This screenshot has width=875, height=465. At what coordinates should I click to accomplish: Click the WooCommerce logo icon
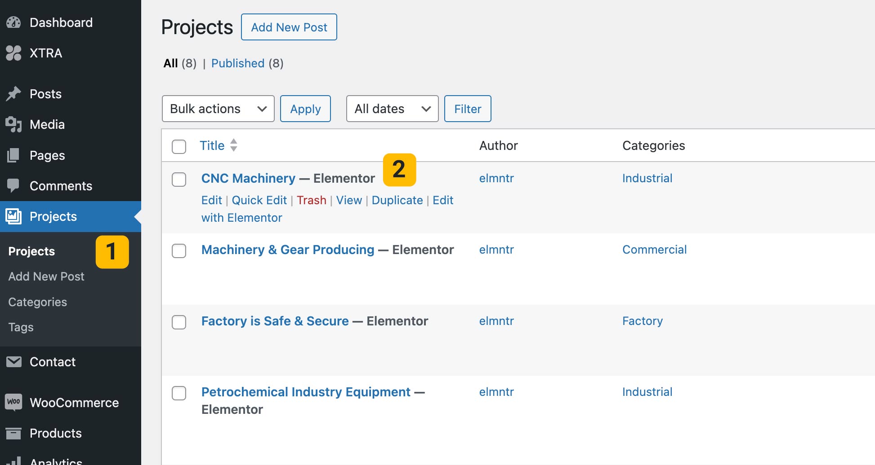pyautogui.click(x=13, y=402)
